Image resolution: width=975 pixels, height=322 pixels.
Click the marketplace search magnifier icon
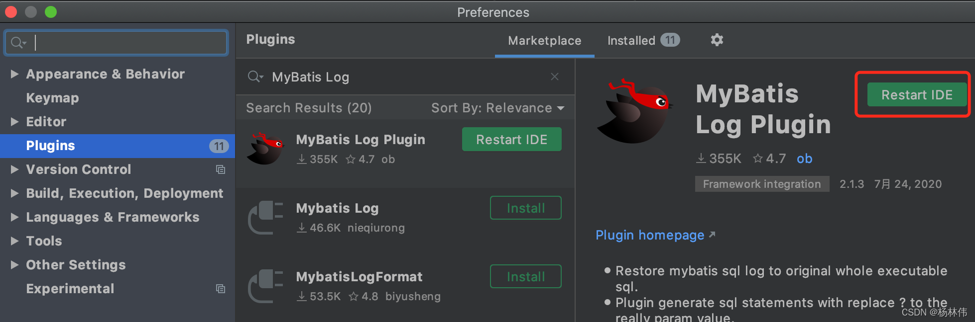point(254,77)
